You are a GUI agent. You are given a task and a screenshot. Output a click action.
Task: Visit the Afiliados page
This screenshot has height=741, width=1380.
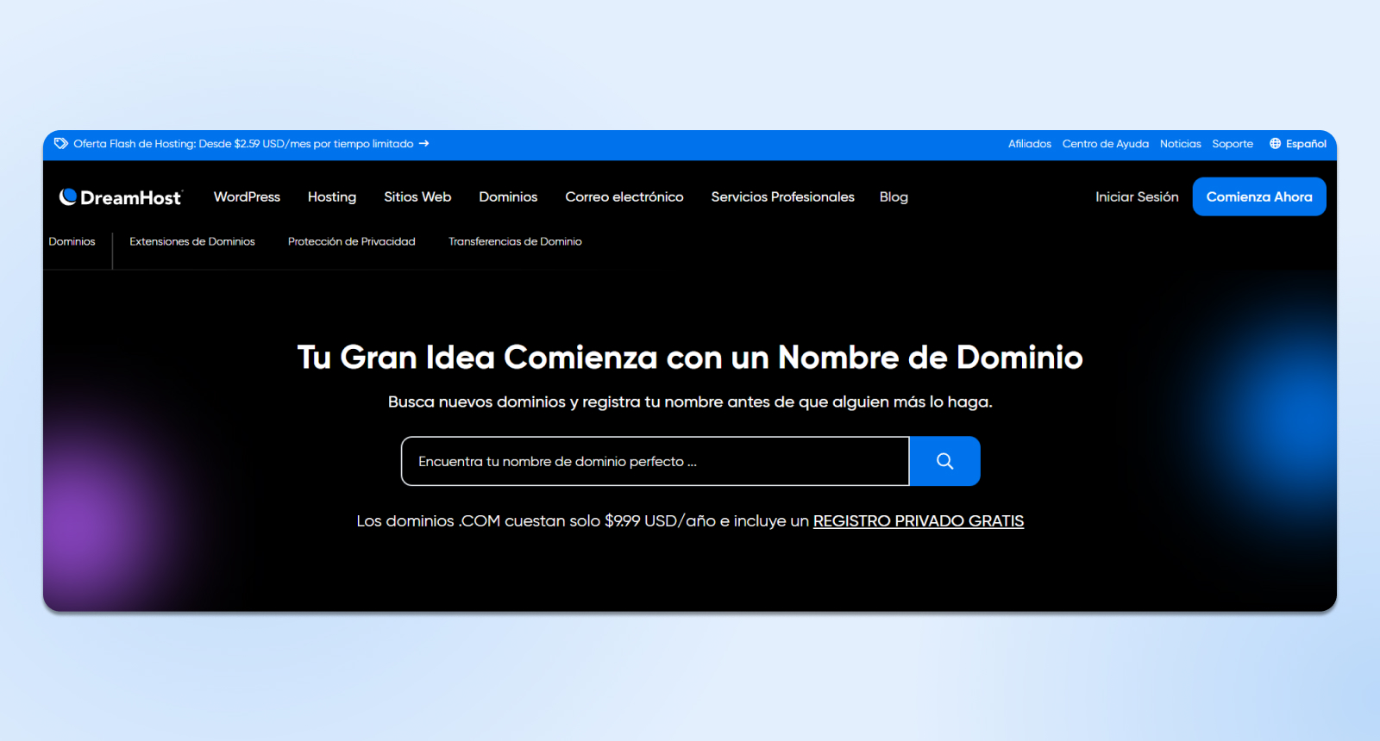point(1030,144)
